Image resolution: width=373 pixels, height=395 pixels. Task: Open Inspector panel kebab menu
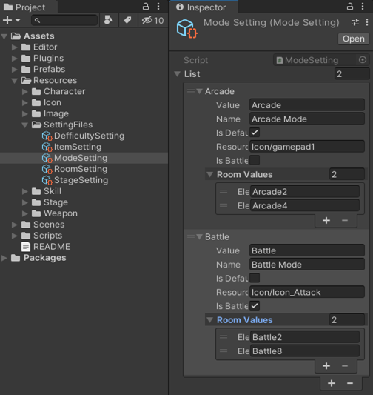click(x=363, y=7)
